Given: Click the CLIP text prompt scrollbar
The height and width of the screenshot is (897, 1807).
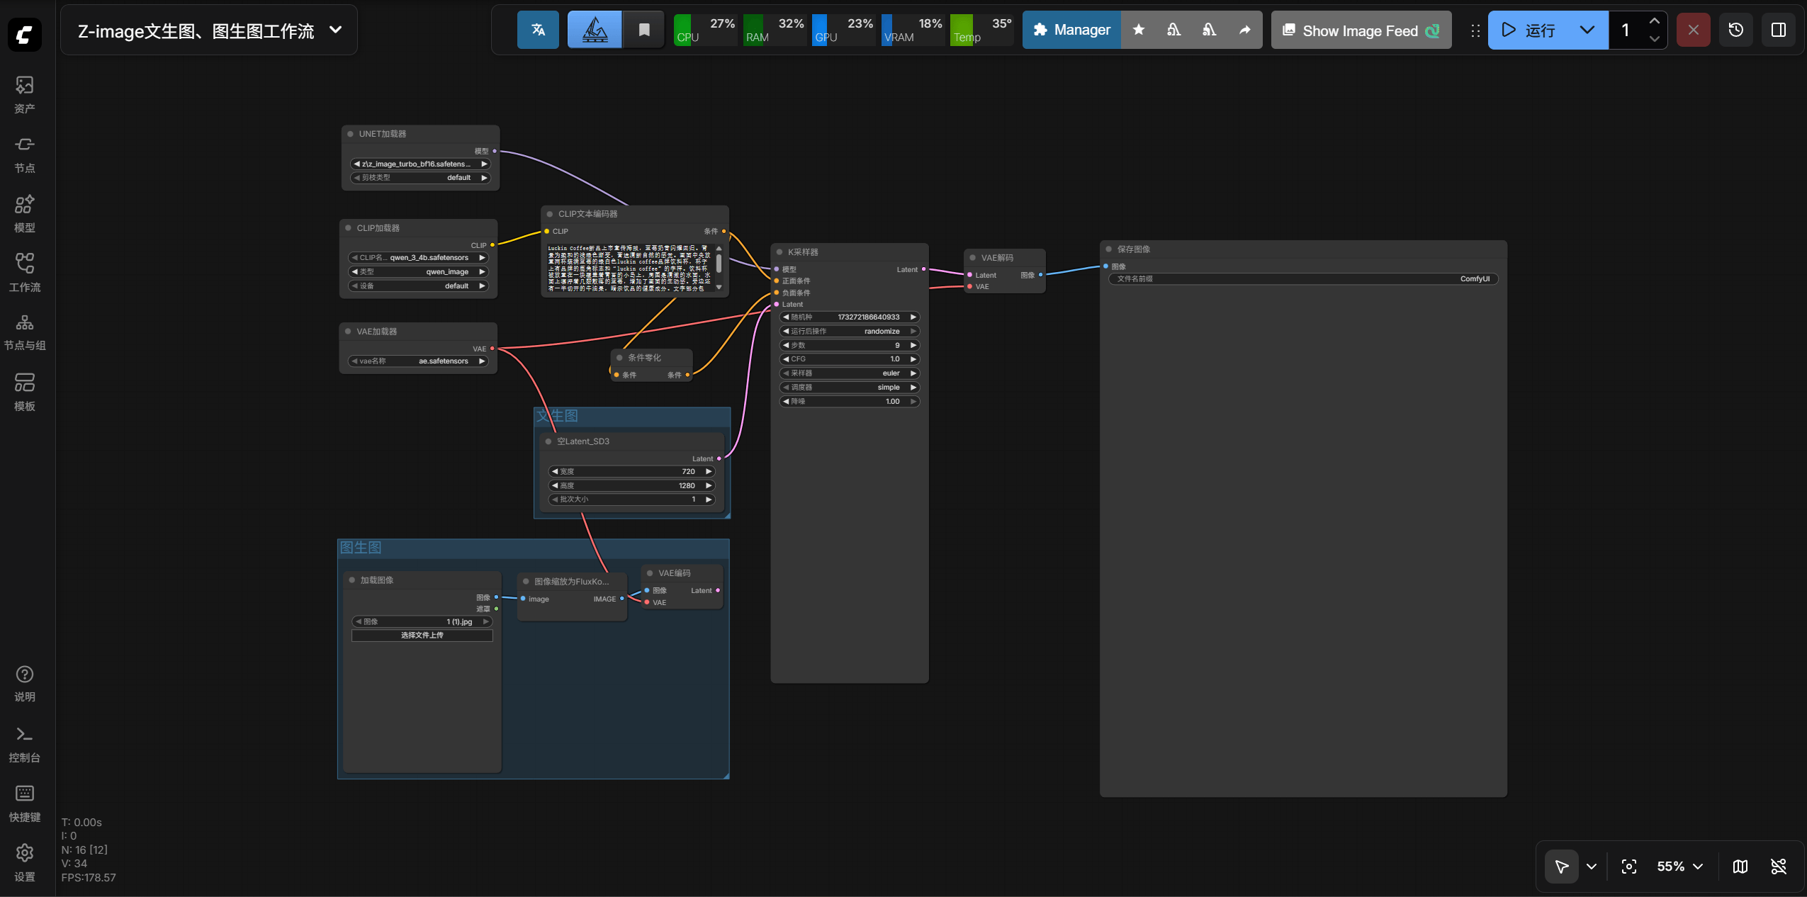Looking at the screenshot, I should 719,264.
